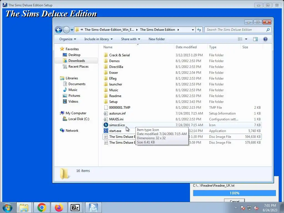Click the setup 100% progress bar
This screenshot has height=213, width=284.
coord(234,193)
